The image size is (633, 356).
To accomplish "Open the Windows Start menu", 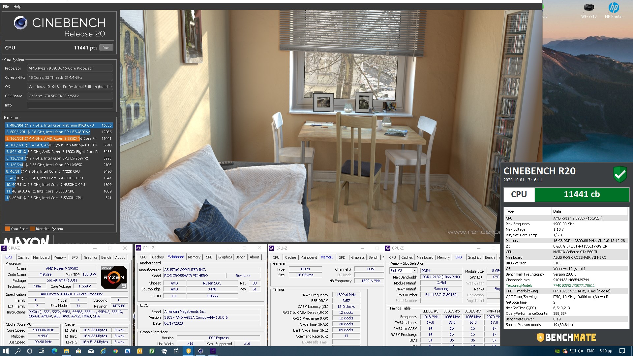I will 6,351.
